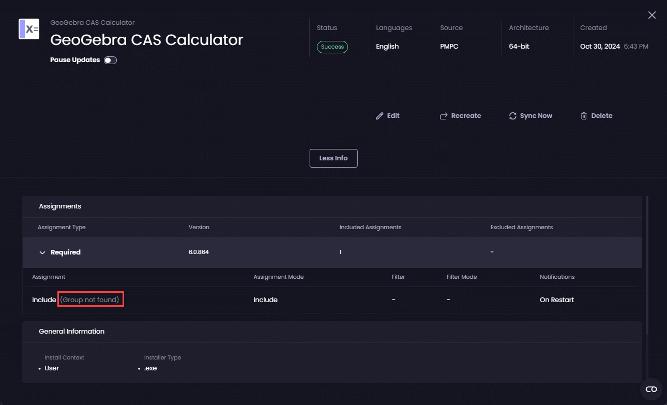Click the vertical scrollbar on the right
The width and height of the screenshot is (667, 405).
(x=647, y=259)
